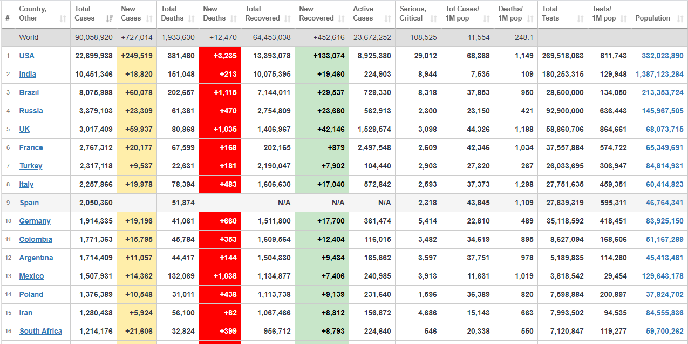The width and height of the screenshot is (688, 344).
Task: Follow the Brazil country link
Action: click(x=29, y=92)
